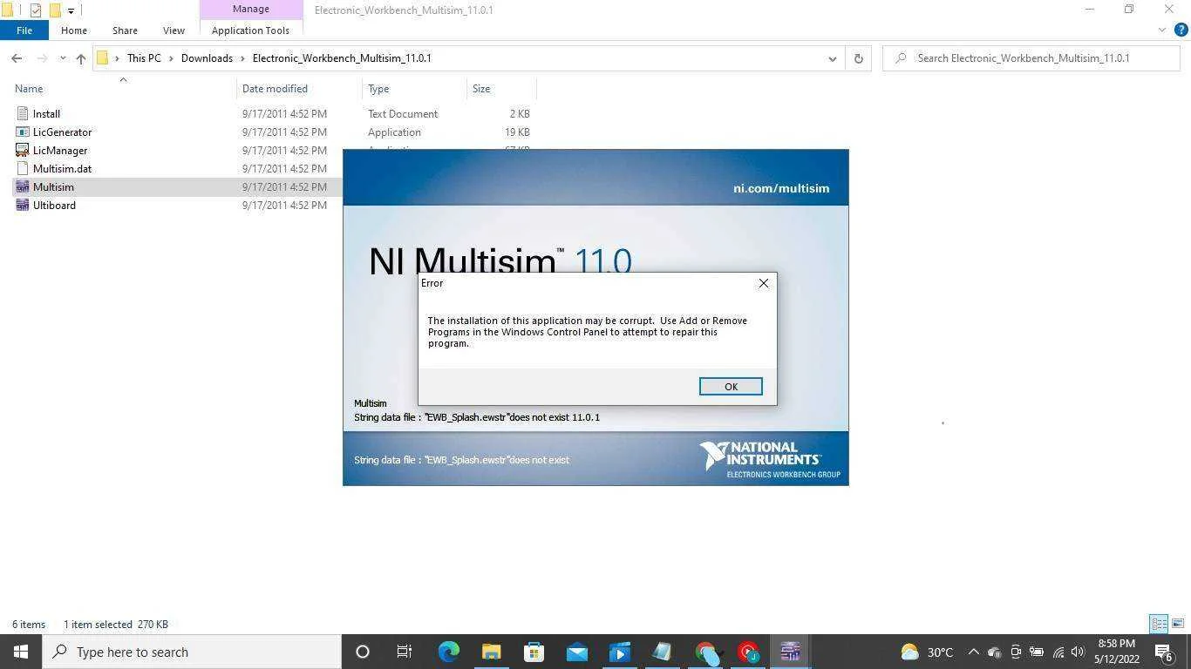This screenshot has width=1191, height=669.
Task: Show hidden system tray icons
Action: [x=973, y=652]
